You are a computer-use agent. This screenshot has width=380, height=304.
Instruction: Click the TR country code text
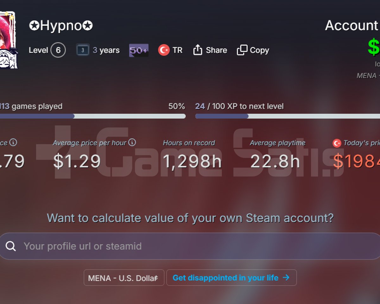pos(177,50)
